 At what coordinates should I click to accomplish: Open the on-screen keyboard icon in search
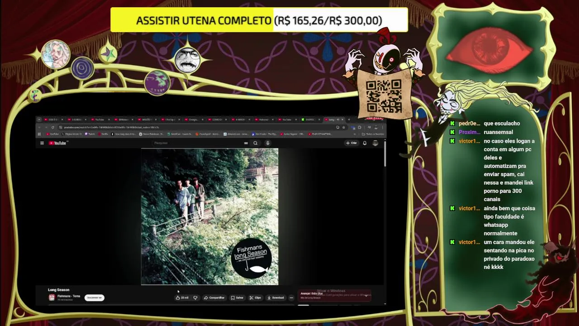click(x=246, y=143)
